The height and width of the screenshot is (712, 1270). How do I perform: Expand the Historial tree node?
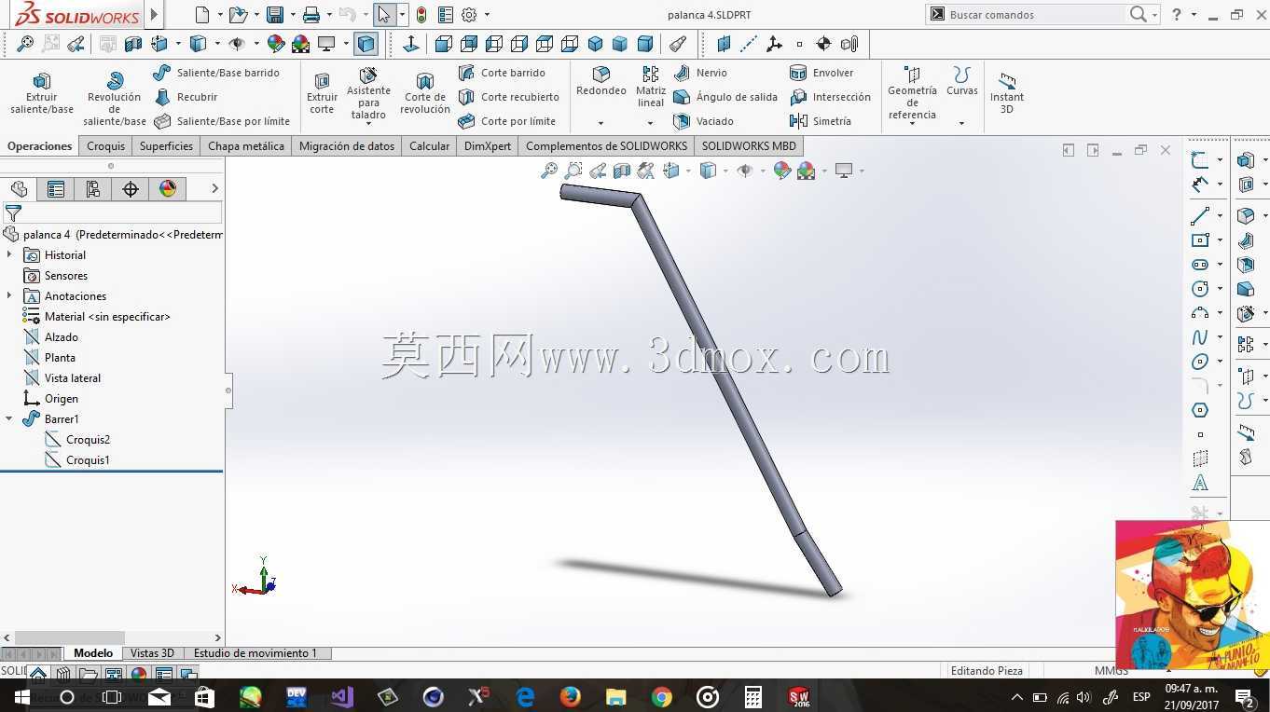pos(9,254)
